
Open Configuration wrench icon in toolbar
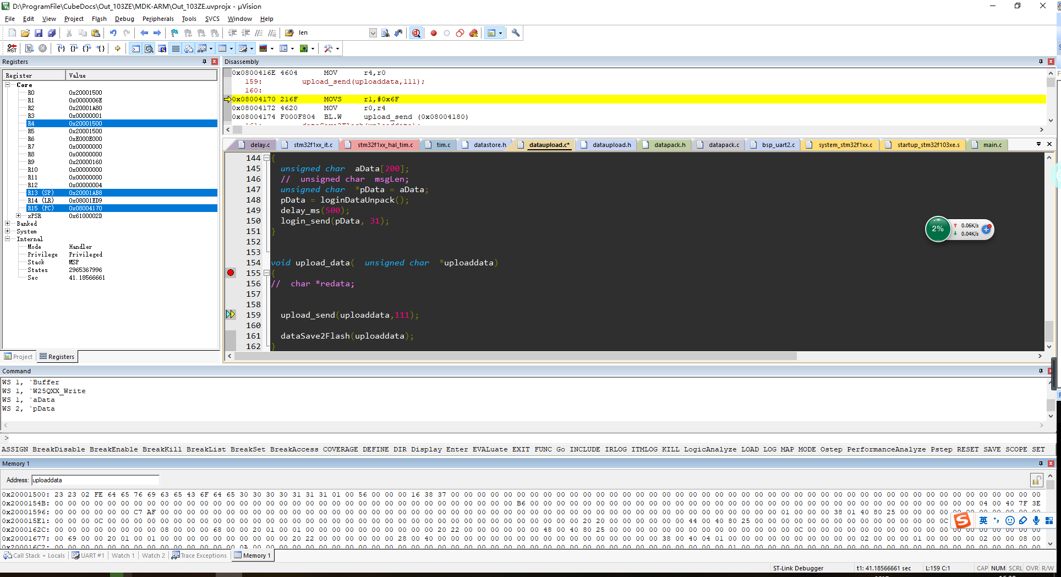(516, 33)
